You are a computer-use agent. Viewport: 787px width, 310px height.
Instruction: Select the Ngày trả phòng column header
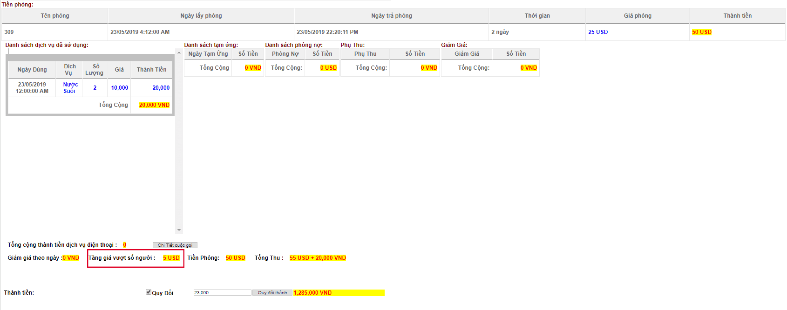392,16
